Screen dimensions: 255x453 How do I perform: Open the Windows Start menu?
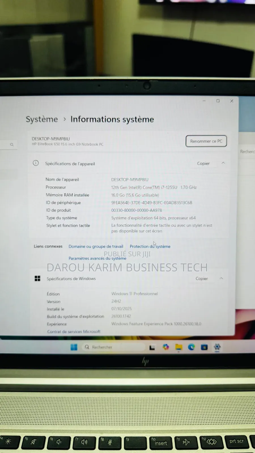click(x=74, y=347)
